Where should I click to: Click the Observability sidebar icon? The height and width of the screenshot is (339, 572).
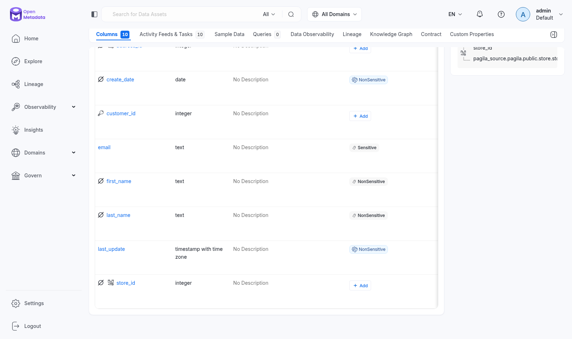pyautogui.click(x=16, y=107)
